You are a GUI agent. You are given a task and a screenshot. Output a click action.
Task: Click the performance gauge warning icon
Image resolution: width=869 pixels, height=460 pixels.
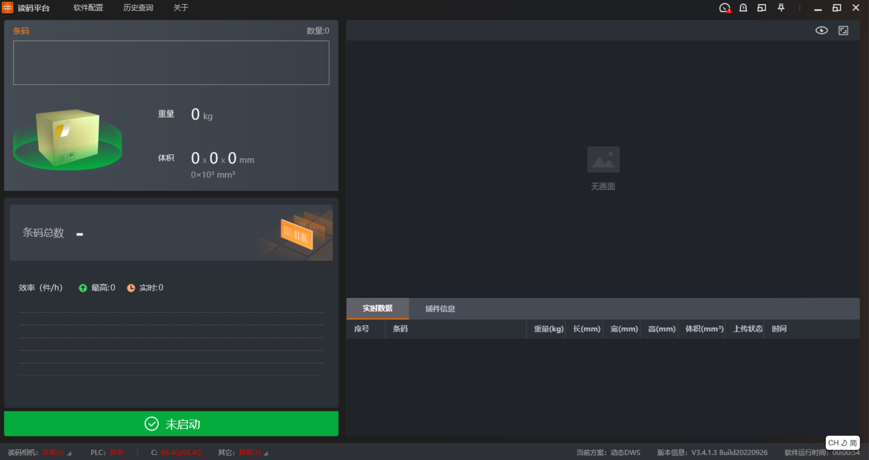point(725,8)
